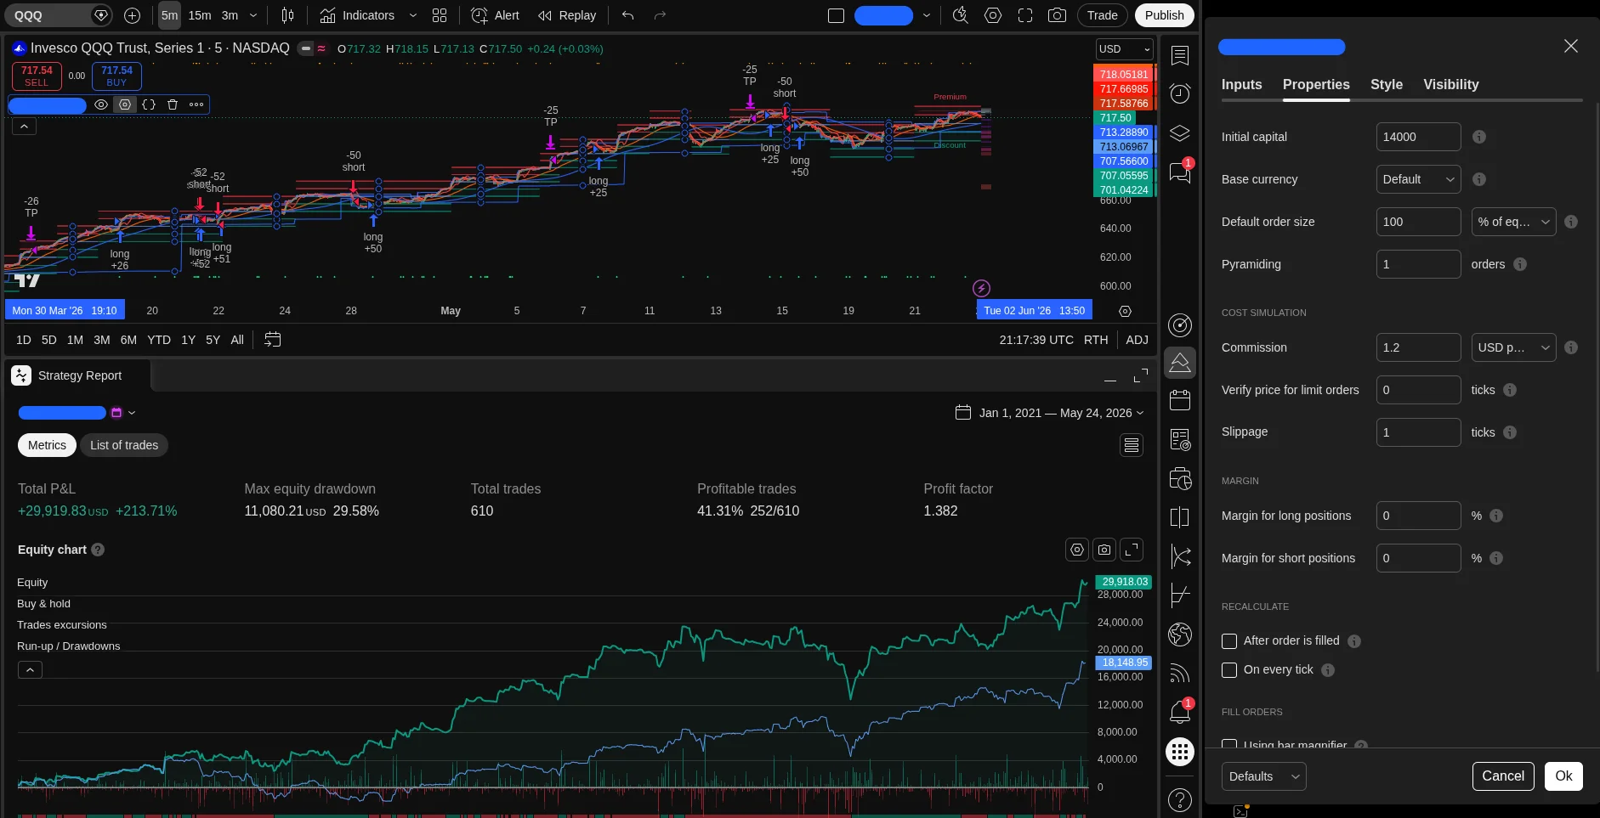Open the object tree layers icon
Screen dimensions: 1600x818
pos(1180,133)
